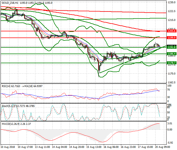
Task: Select the 13 Aug 11:00 time marker
Action: [43, 147]
